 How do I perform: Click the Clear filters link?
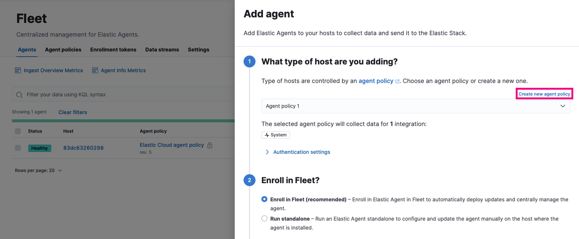coord(73,112)
